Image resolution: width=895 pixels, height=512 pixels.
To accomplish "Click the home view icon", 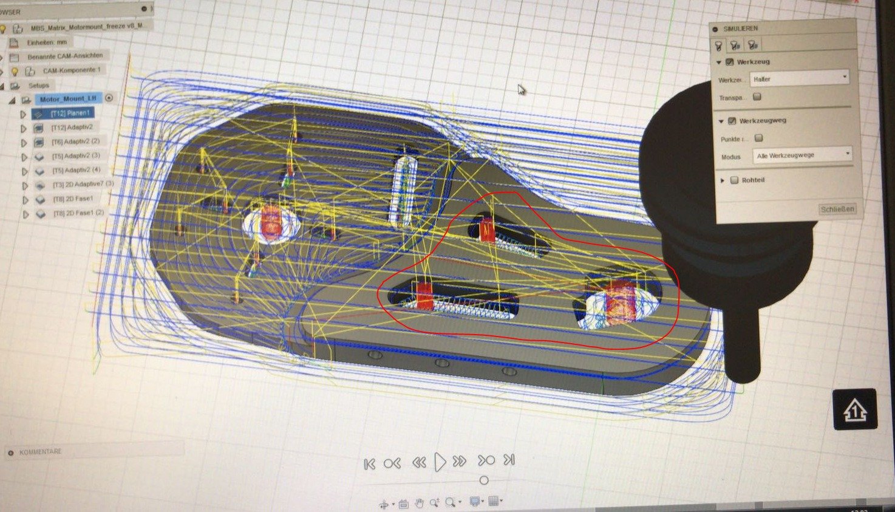I will pos(854,411).
